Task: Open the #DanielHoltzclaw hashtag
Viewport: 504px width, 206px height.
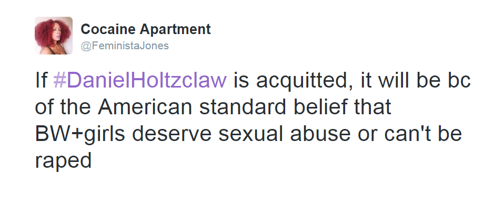Action: click(140, 80)
